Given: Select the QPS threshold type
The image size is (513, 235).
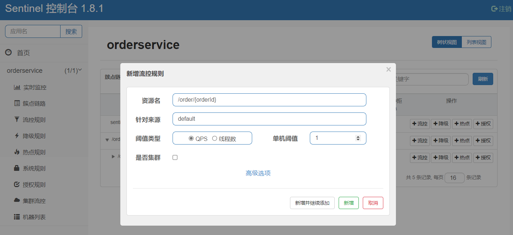Looking at the screenshot, I should 191,138.
